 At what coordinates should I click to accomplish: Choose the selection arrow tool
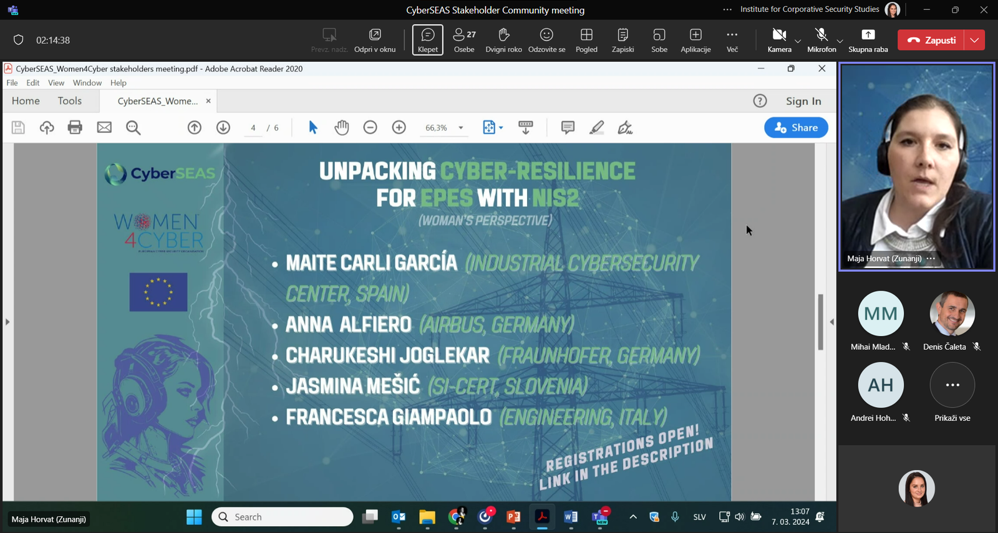tap(313, 128)
